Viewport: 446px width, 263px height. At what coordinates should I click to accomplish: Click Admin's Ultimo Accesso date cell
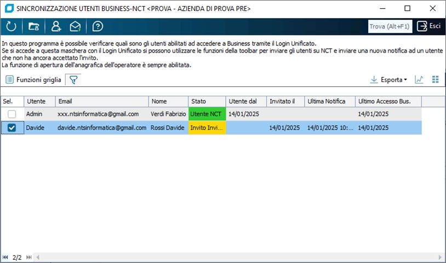388,114
